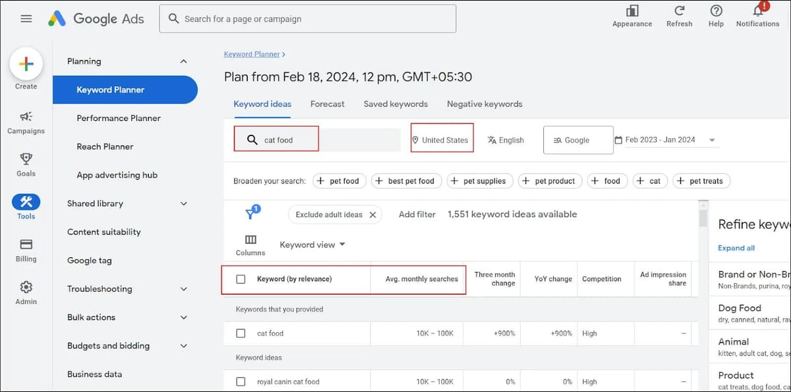The width and height of the screenshot is (791, 392).
Task: Add 'pet treats' suggestion chip
Action: 701,181
